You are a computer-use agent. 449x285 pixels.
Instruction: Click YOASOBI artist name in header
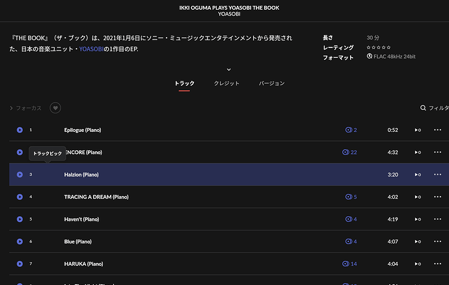229,14
